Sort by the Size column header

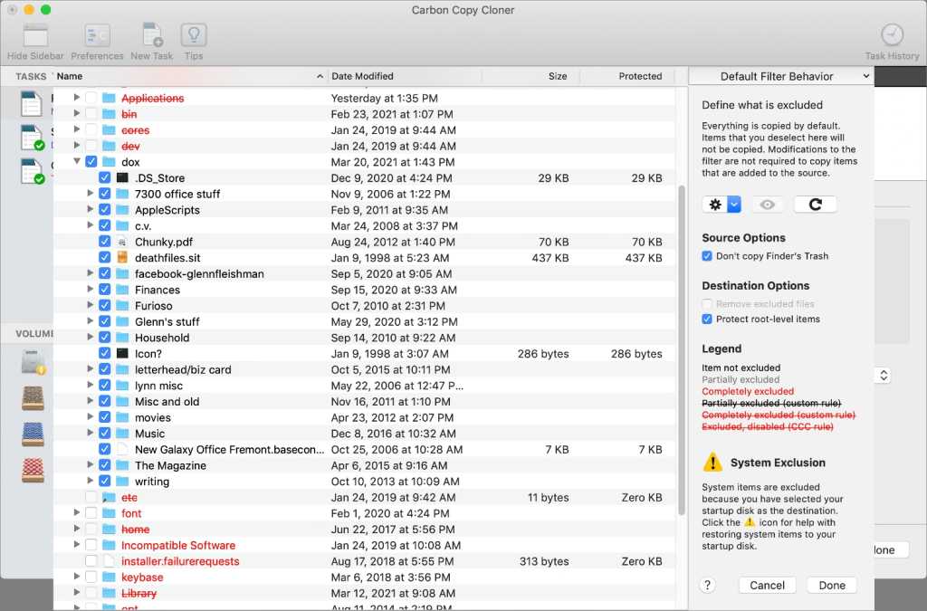[530, 76]
